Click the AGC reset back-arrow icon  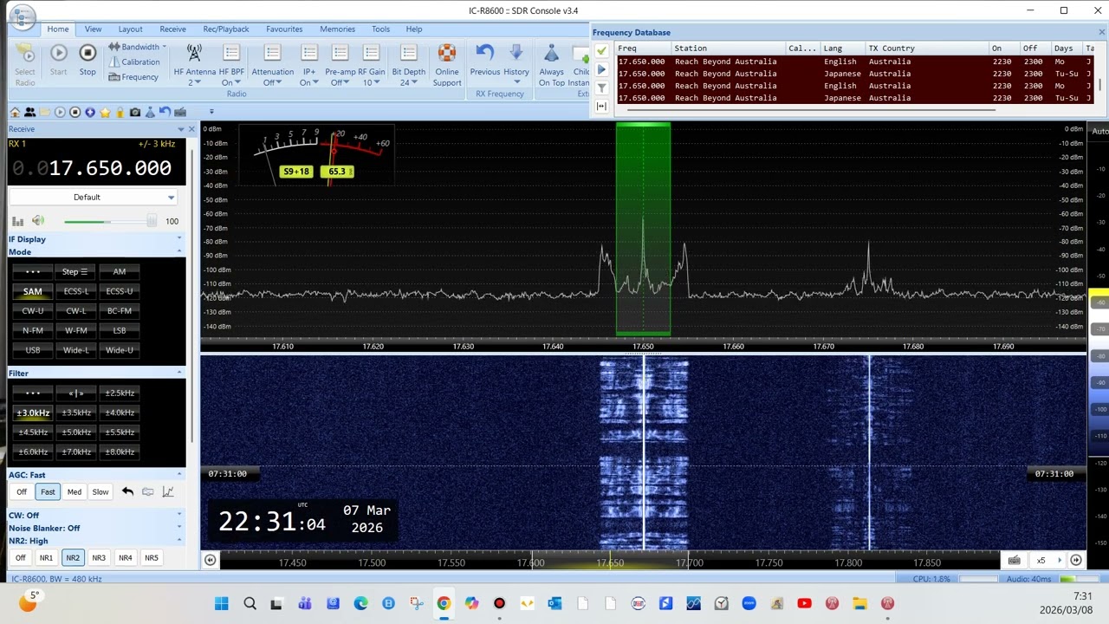pyautogui.click(x=127, y=491)
